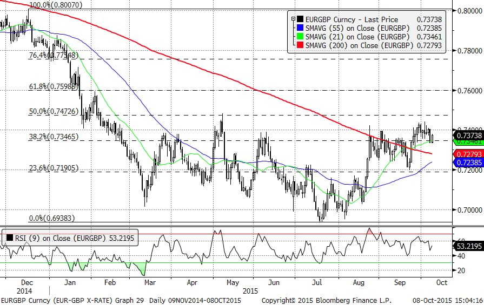Viewport: 484px width, 305px height.
Task: Click the 76.4% Fibonacci level label
Action: point(54,56)
